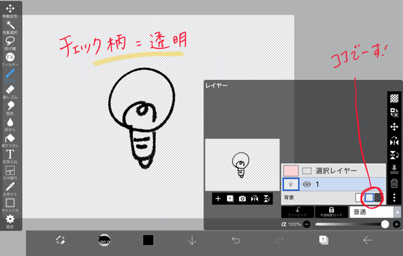Image resolution: width=403 pixels, height=256 pixels.
Task: Add a new layer with plus button
Action: (x=218, y=199)
